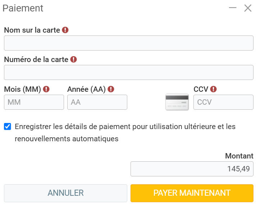This screenshot has height=204, width=256.
Task: Click into the Numéro de la carte field
Action: point(128,72)
